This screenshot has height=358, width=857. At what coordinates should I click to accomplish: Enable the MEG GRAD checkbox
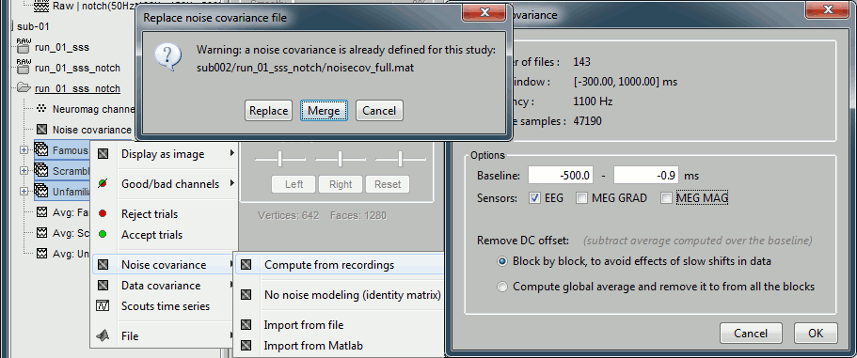point(581,198)
